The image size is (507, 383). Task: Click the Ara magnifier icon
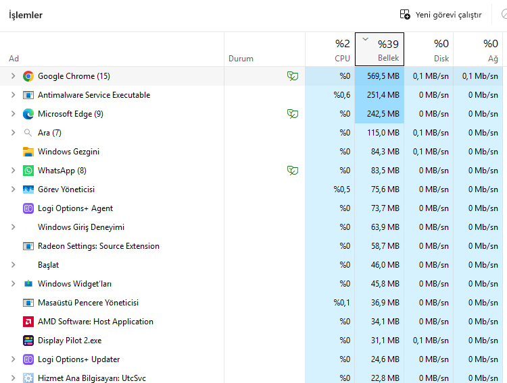pyautogui.click(x=28, y=133)
